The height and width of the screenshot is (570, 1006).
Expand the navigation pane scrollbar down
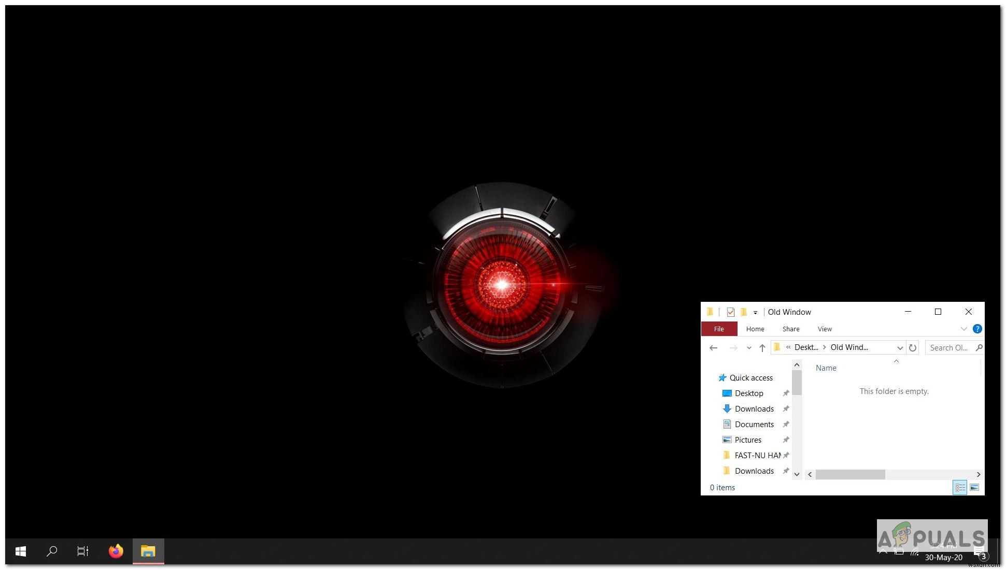point(796,473)
